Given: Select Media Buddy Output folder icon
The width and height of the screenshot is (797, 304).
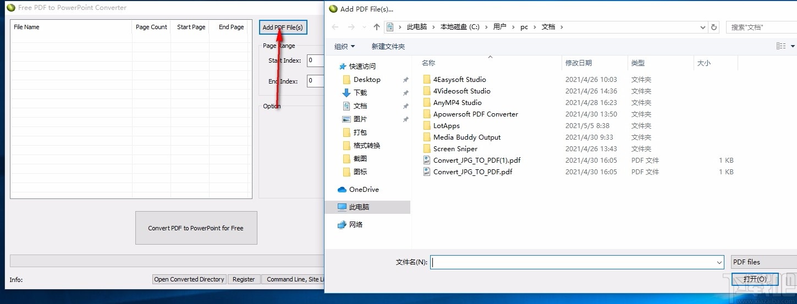Looking at the screenshot, I should pyautogui.click(x=427, y=137).
